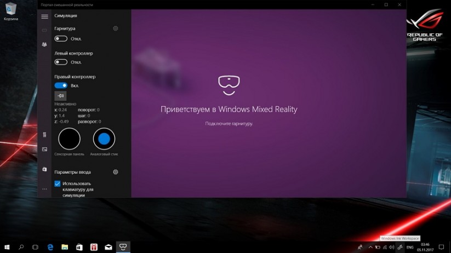Open the red gift app on the taskbar

(94, 247)
